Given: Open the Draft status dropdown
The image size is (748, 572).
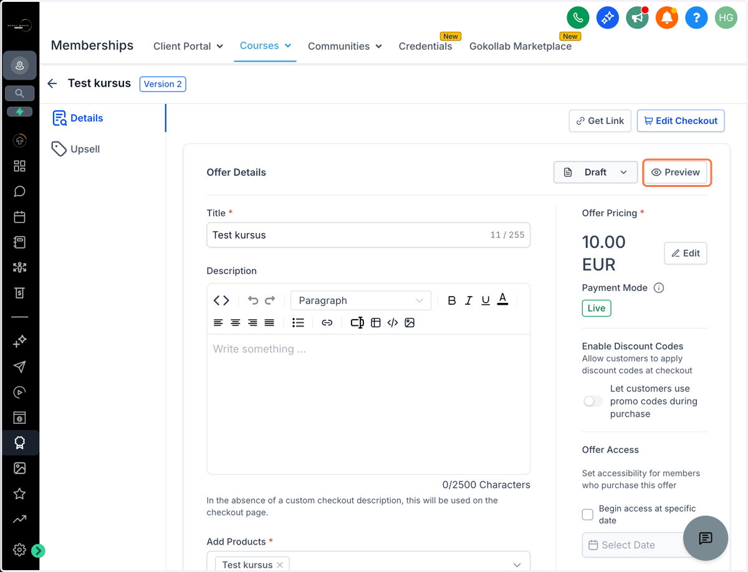Looking at the screenshot, I should coord(595,172).
